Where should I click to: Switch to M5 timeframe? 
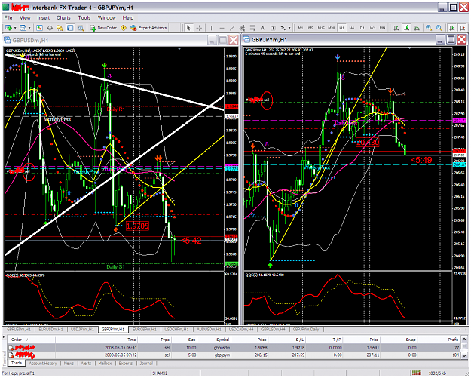(310, 28)
